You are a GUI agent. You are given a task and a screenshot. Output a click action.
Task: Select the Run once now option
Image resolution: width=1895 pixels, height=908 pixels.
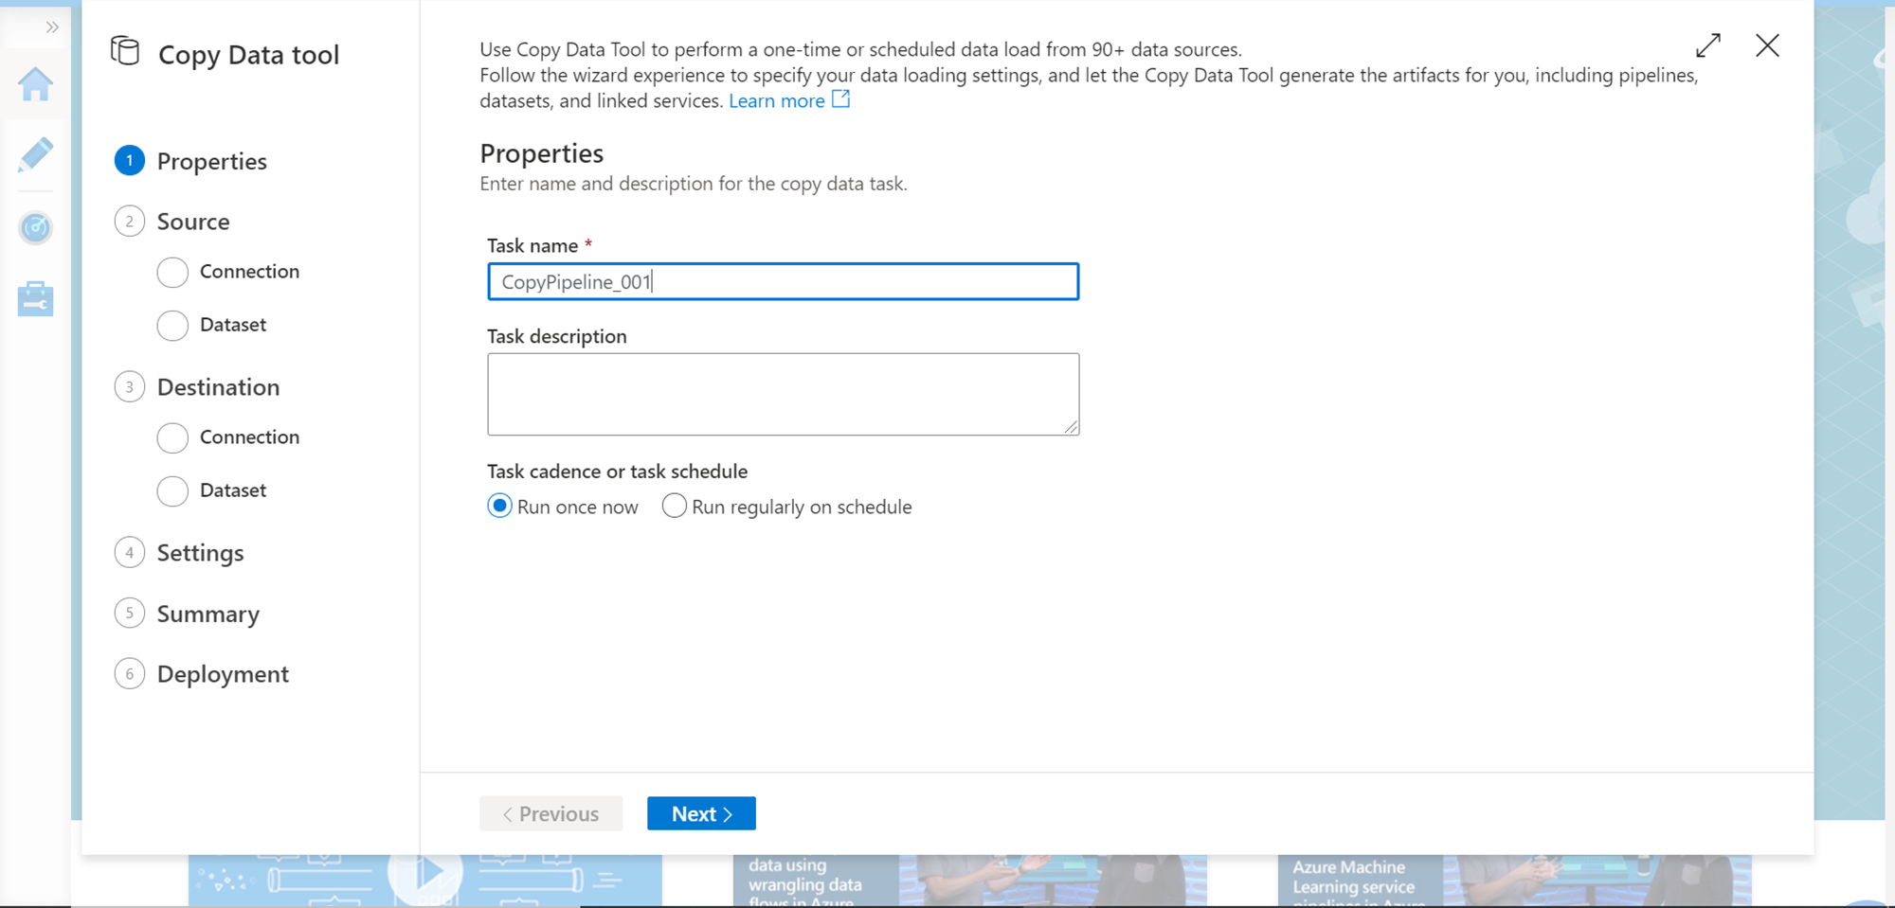click(x=563, y=507)
